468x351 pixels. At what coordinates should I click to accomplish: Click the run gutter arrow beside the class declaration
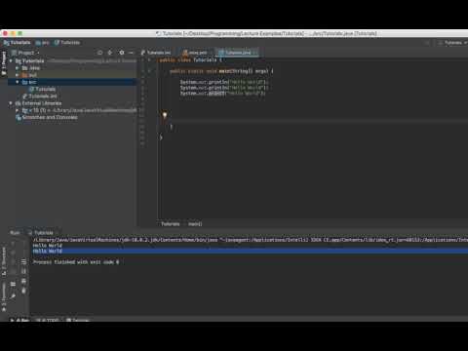(x=149, y=60)
